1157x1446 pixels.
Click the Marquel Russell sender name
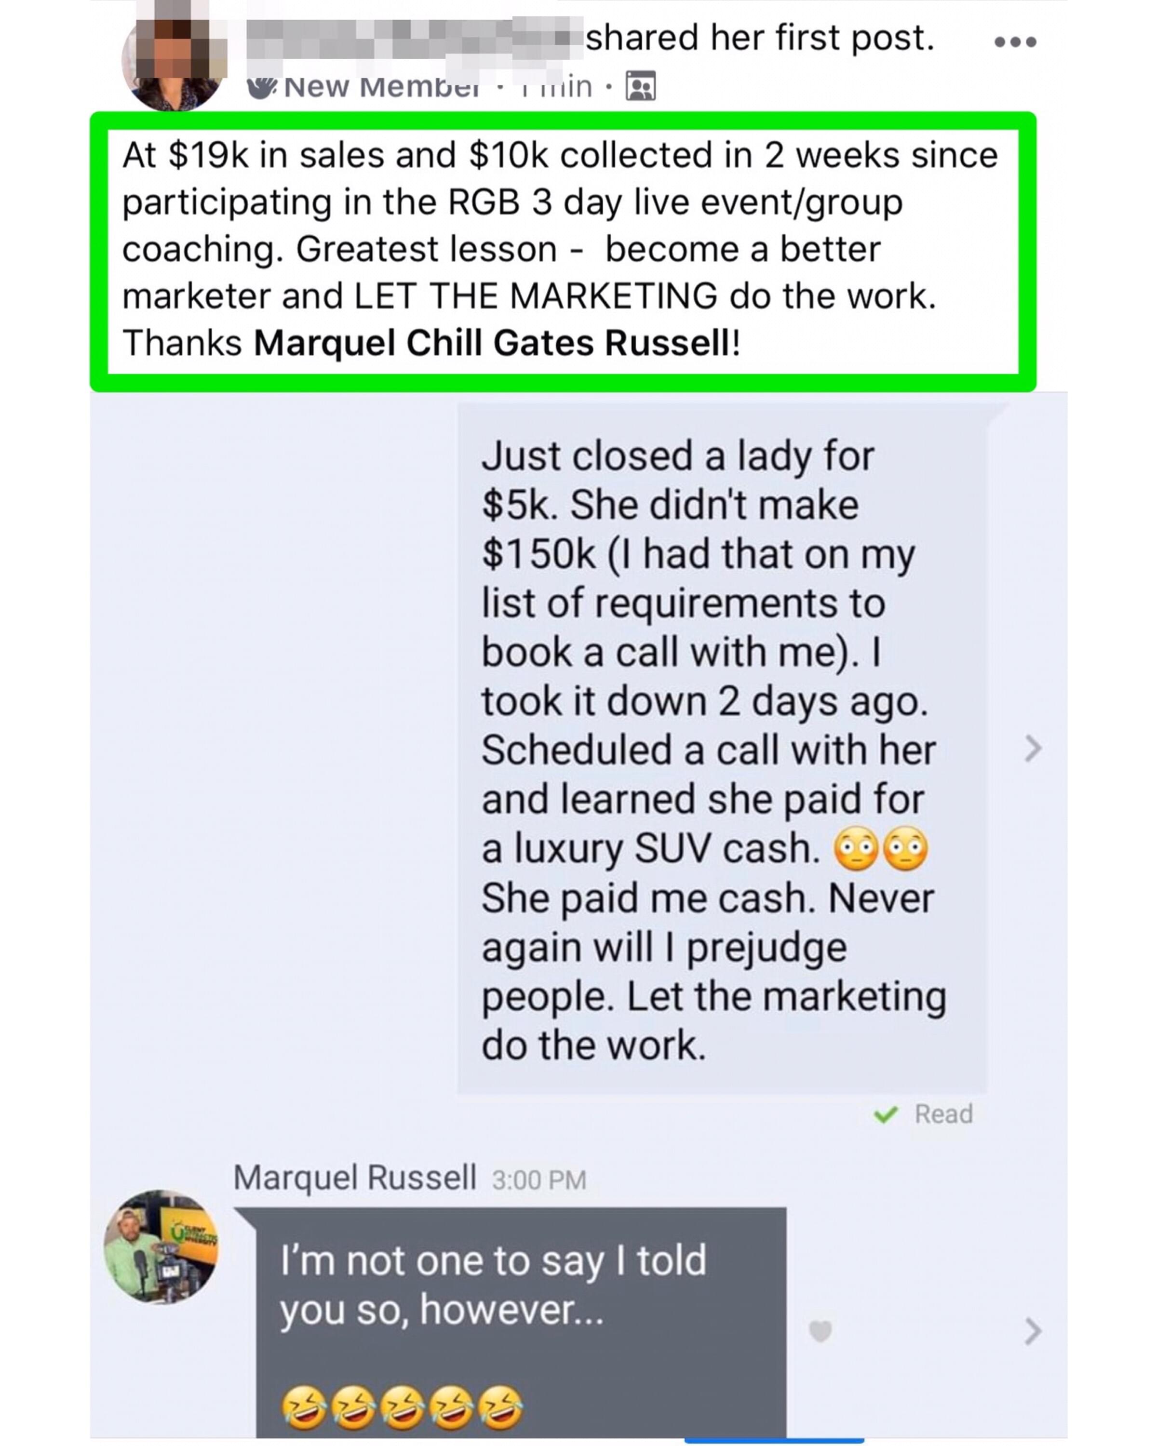pyautogui.click(x=355, y=1178)
